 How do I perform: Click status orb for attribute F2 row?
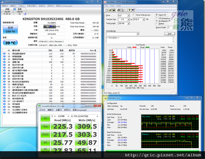coord(4,112)
